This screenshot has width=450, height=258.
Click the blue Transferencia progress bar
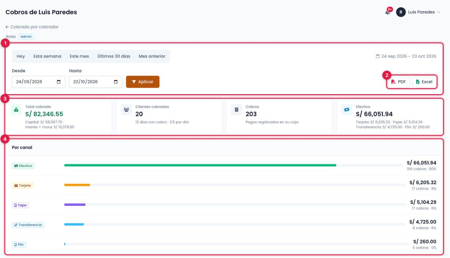(x=74, y=224)
